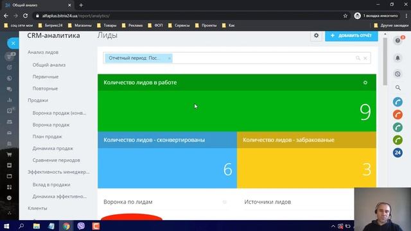Select Воронка продаж menu item
411x231 pixels.
(51, 125)
